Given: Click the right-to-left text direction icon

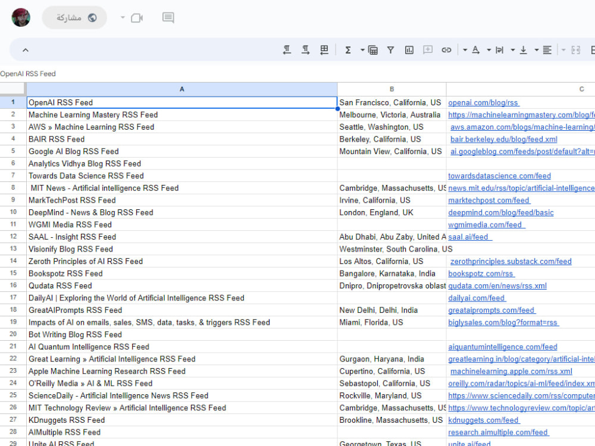Looking at the screenshot, I should [x=287, y=50].
